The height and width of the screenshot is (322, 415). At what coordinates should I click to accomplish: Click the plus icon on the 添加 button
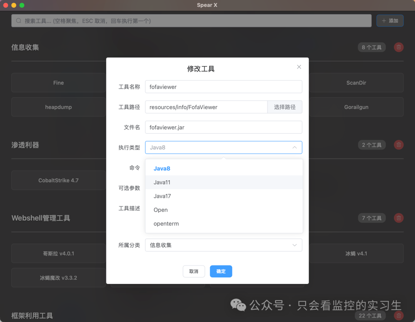[384, 20]
